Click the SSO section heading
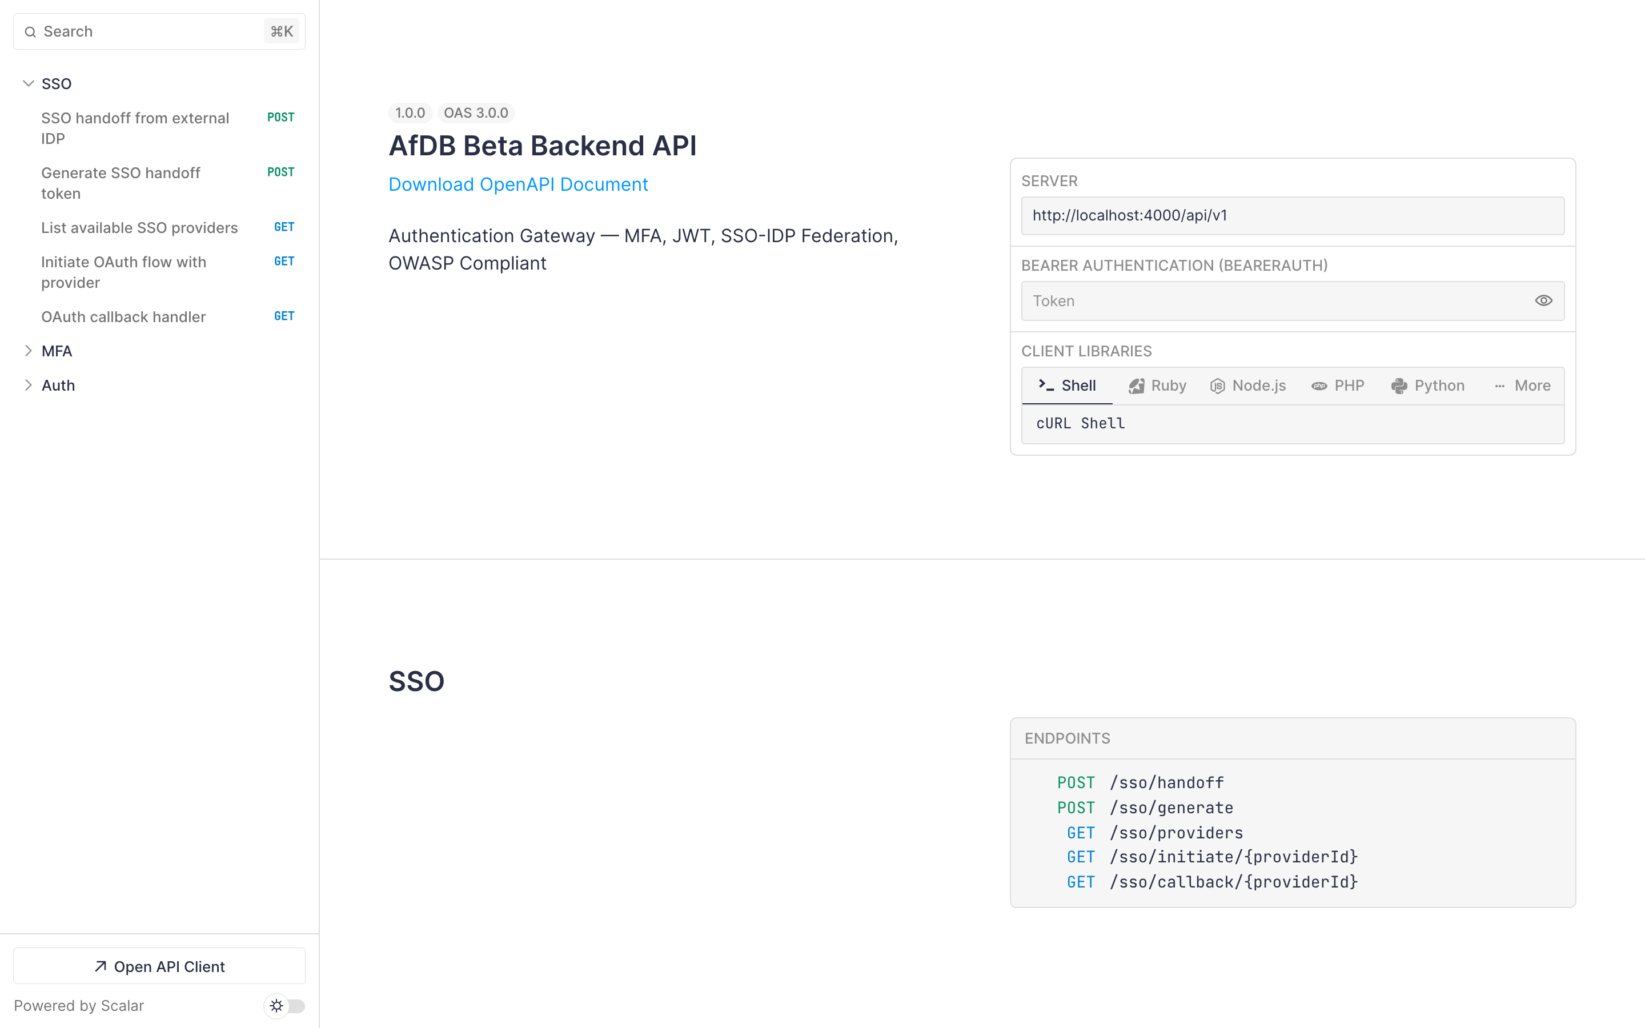 tap(416, 681)
